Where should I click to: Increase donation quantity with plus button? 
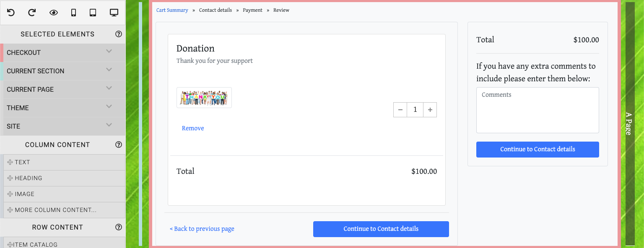coord(430,110)
